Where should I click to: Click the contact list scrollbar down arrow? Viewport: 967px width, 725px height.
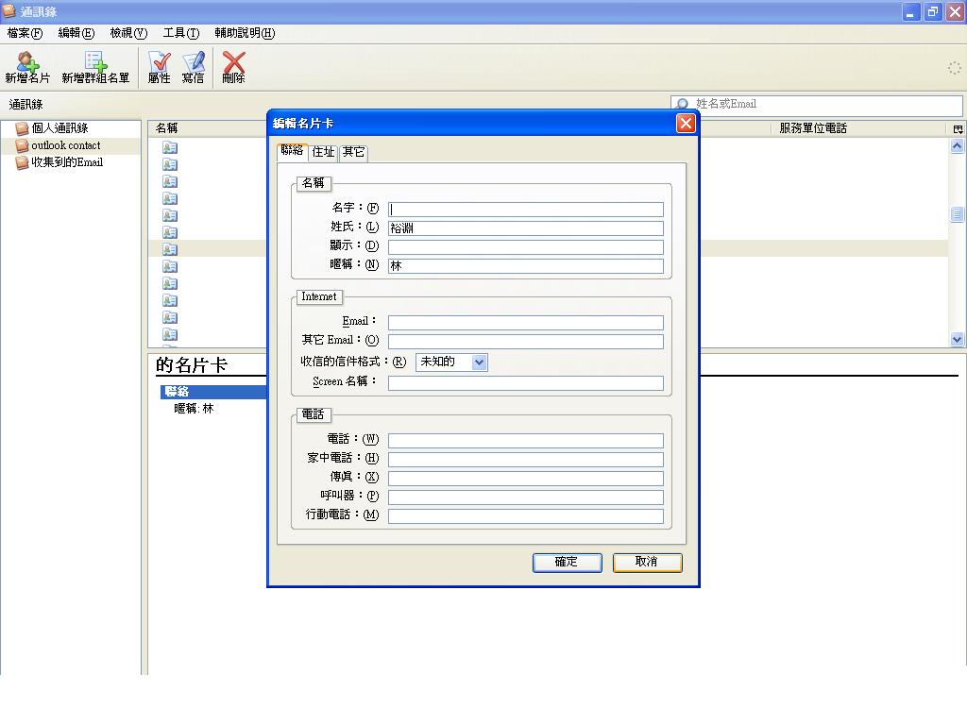[957, 339]
